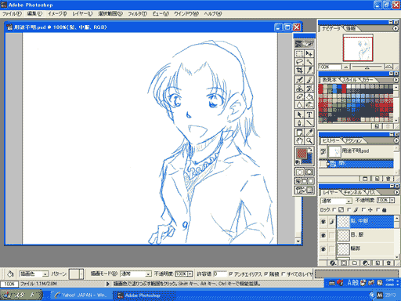The height and width of the screenshot is (301, 401).
Task: Enable lock transparent pixels checkbox
Action: tap(334, 209)
